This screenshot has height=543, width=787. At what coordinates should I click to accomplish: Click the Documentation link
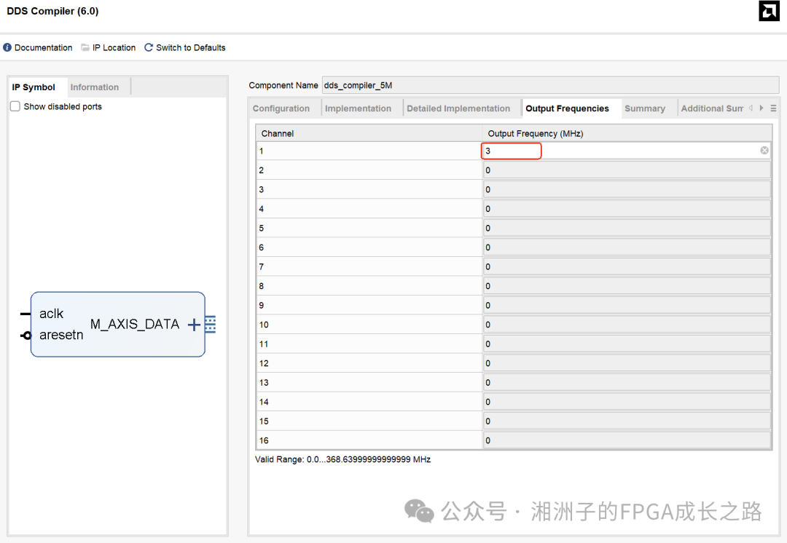[43, 47]
